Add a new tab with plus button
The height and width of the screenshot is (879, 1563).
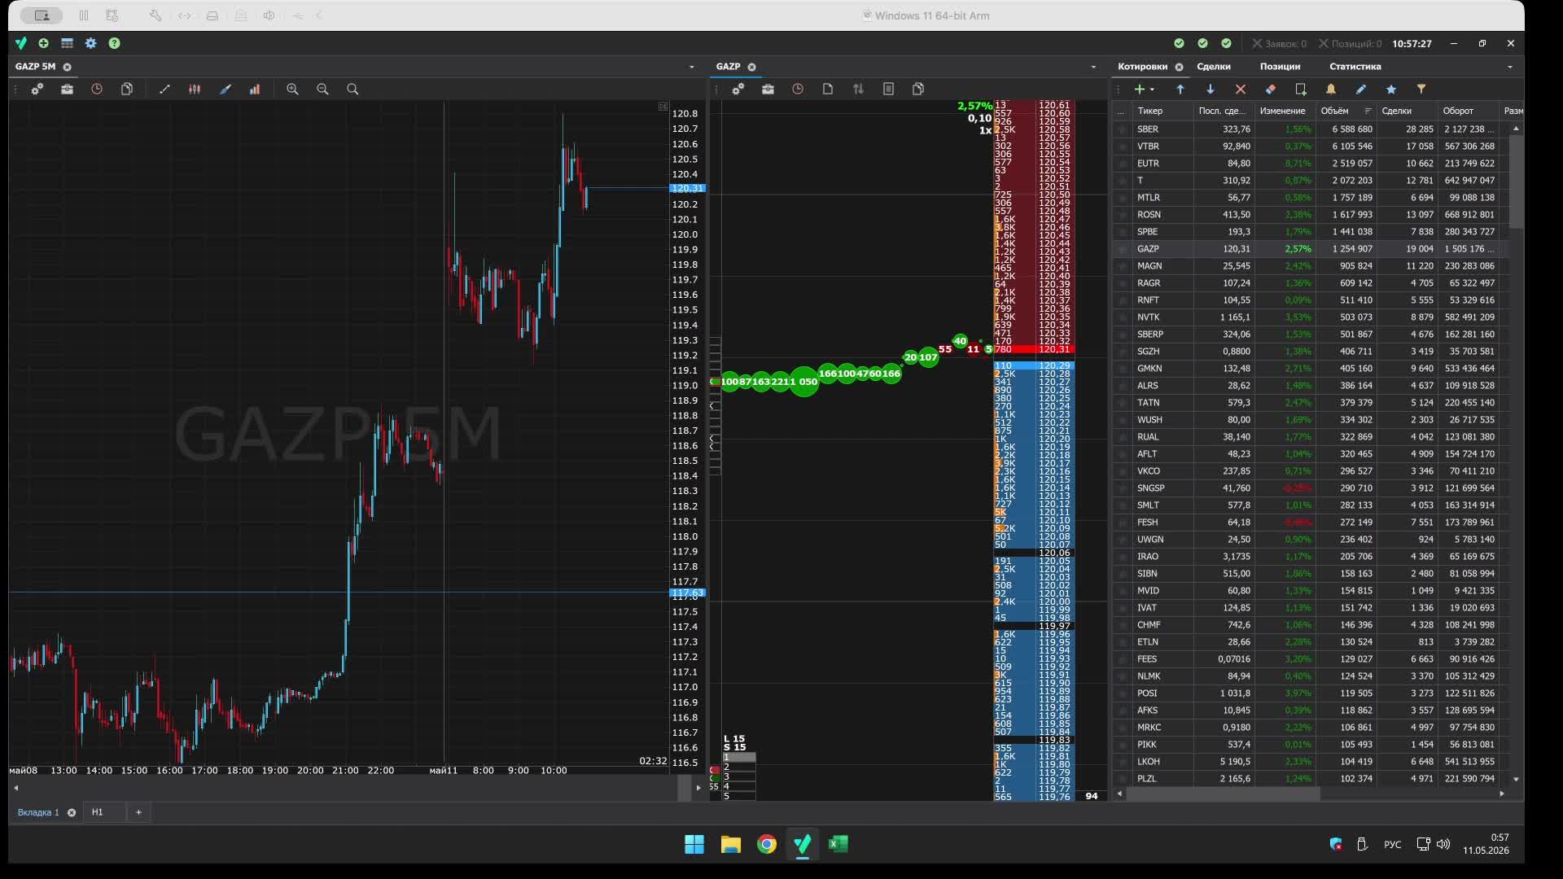tap(138, 812)
